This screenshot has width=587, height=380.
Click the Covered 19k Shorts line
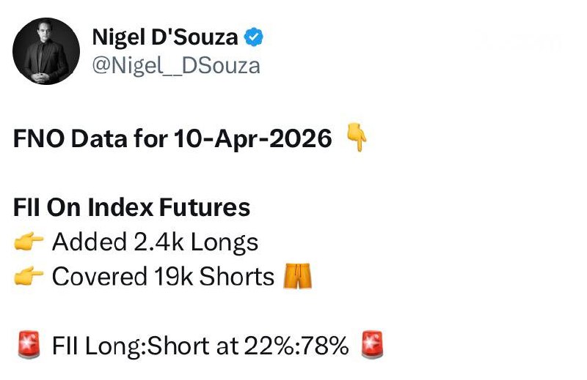pyautogui.click(x=163, y=277)
